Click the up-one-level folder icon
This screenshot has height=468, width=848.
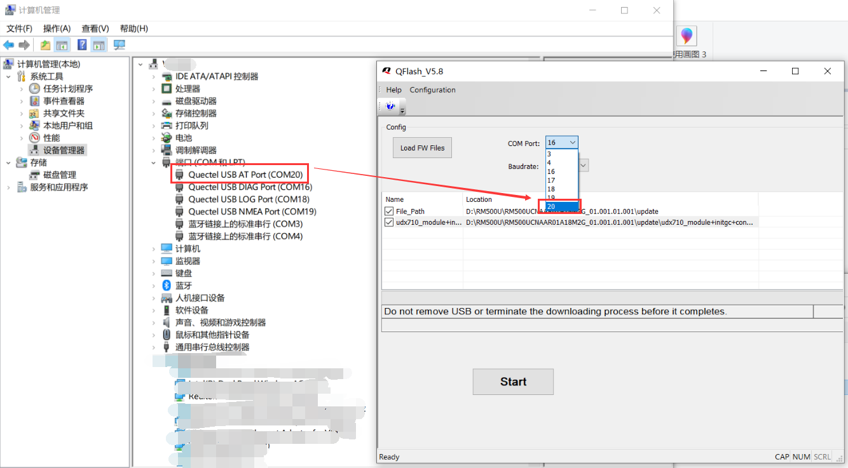[45, 45]
